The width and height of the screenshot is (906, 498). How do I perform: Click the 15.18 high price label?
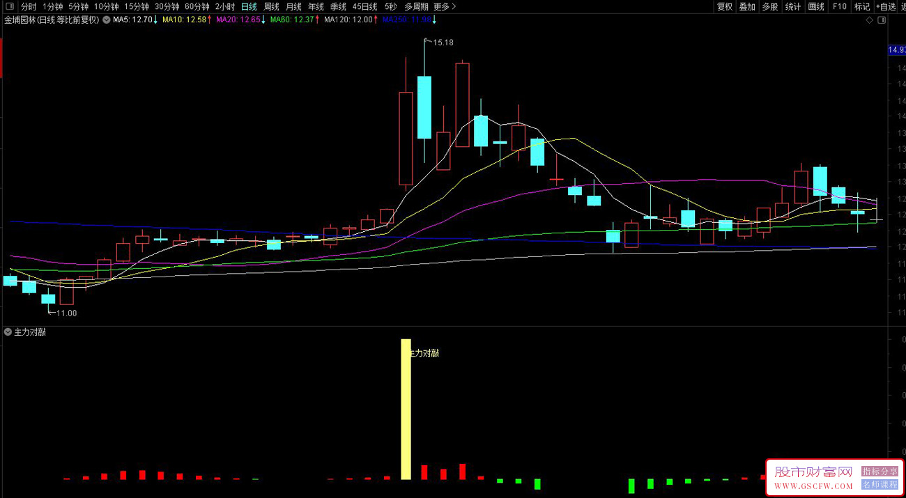tap(443, 42)
